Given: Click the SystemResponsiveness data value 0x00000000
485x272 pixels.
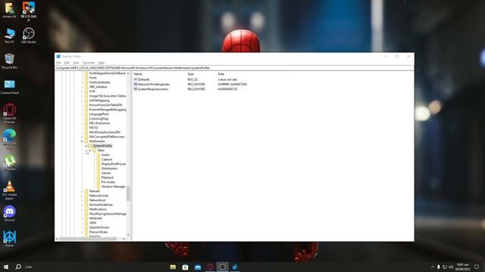Looking at the screenshot, I should [x=227, y=89].
